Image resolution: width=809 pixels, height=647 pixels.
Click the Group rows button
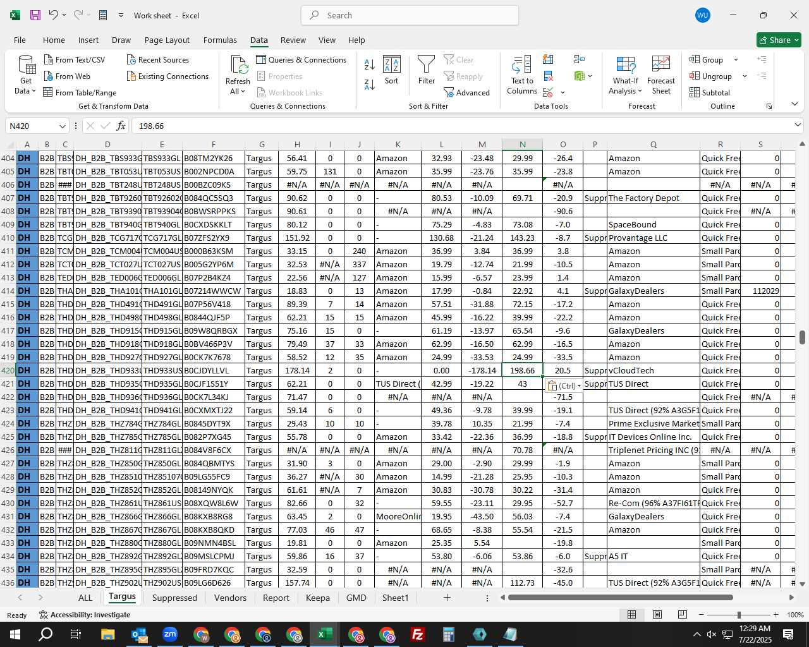(707, 59)
